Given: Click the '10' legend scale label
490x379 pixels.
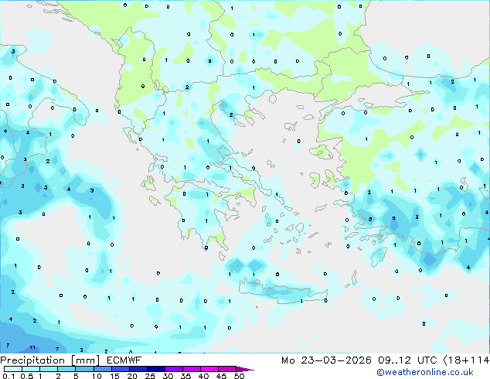Looking at the screenshot, I should (x=97, y=376).
